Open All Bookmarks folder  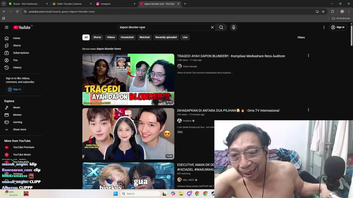pos(341,18)
